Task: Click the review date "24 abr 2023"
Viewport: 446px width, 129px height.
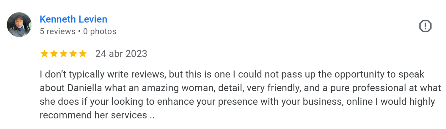Action: [x=121, y=54]
